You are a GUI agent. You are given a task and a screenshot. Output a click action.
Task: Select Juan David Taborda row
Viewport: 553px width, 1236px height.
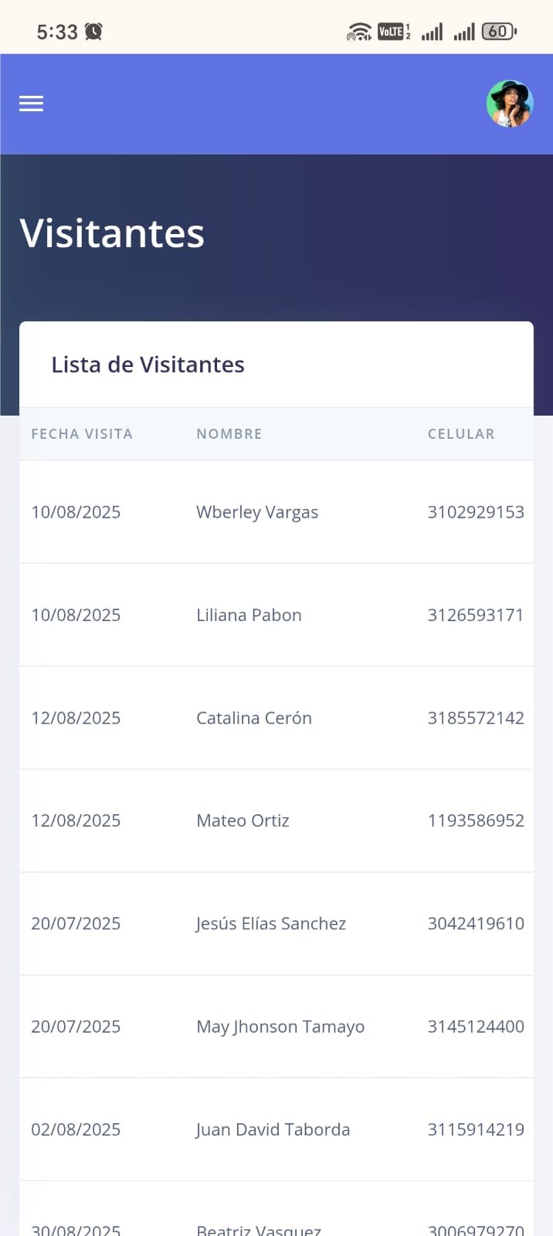(273, 1129)
